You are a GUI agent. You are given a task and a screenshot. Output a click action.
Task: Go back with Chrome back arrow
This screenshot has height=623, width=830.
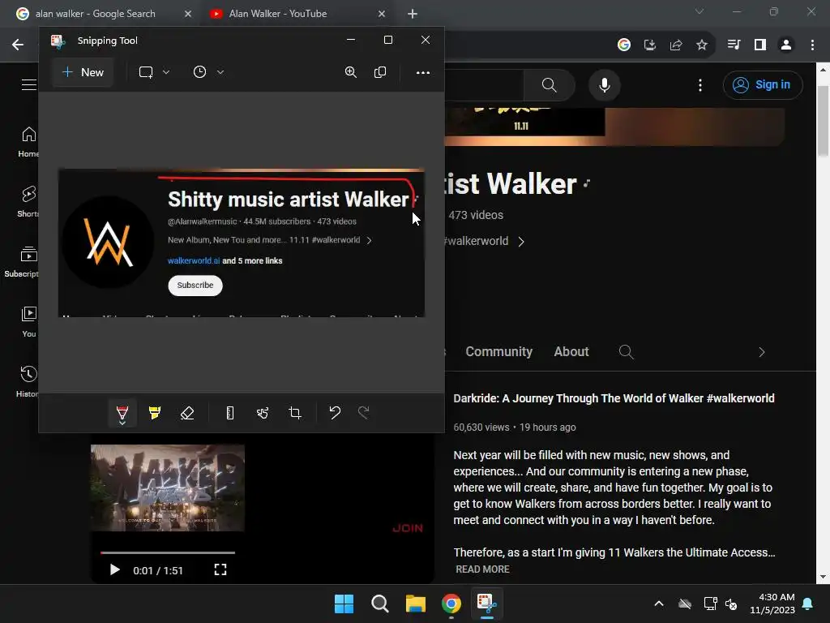coord(18,45)
